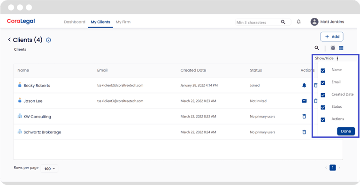This screenshot has height=185, width=360.
Task: Open Schwartz Brokerage client name
Action: pos(42,132)
